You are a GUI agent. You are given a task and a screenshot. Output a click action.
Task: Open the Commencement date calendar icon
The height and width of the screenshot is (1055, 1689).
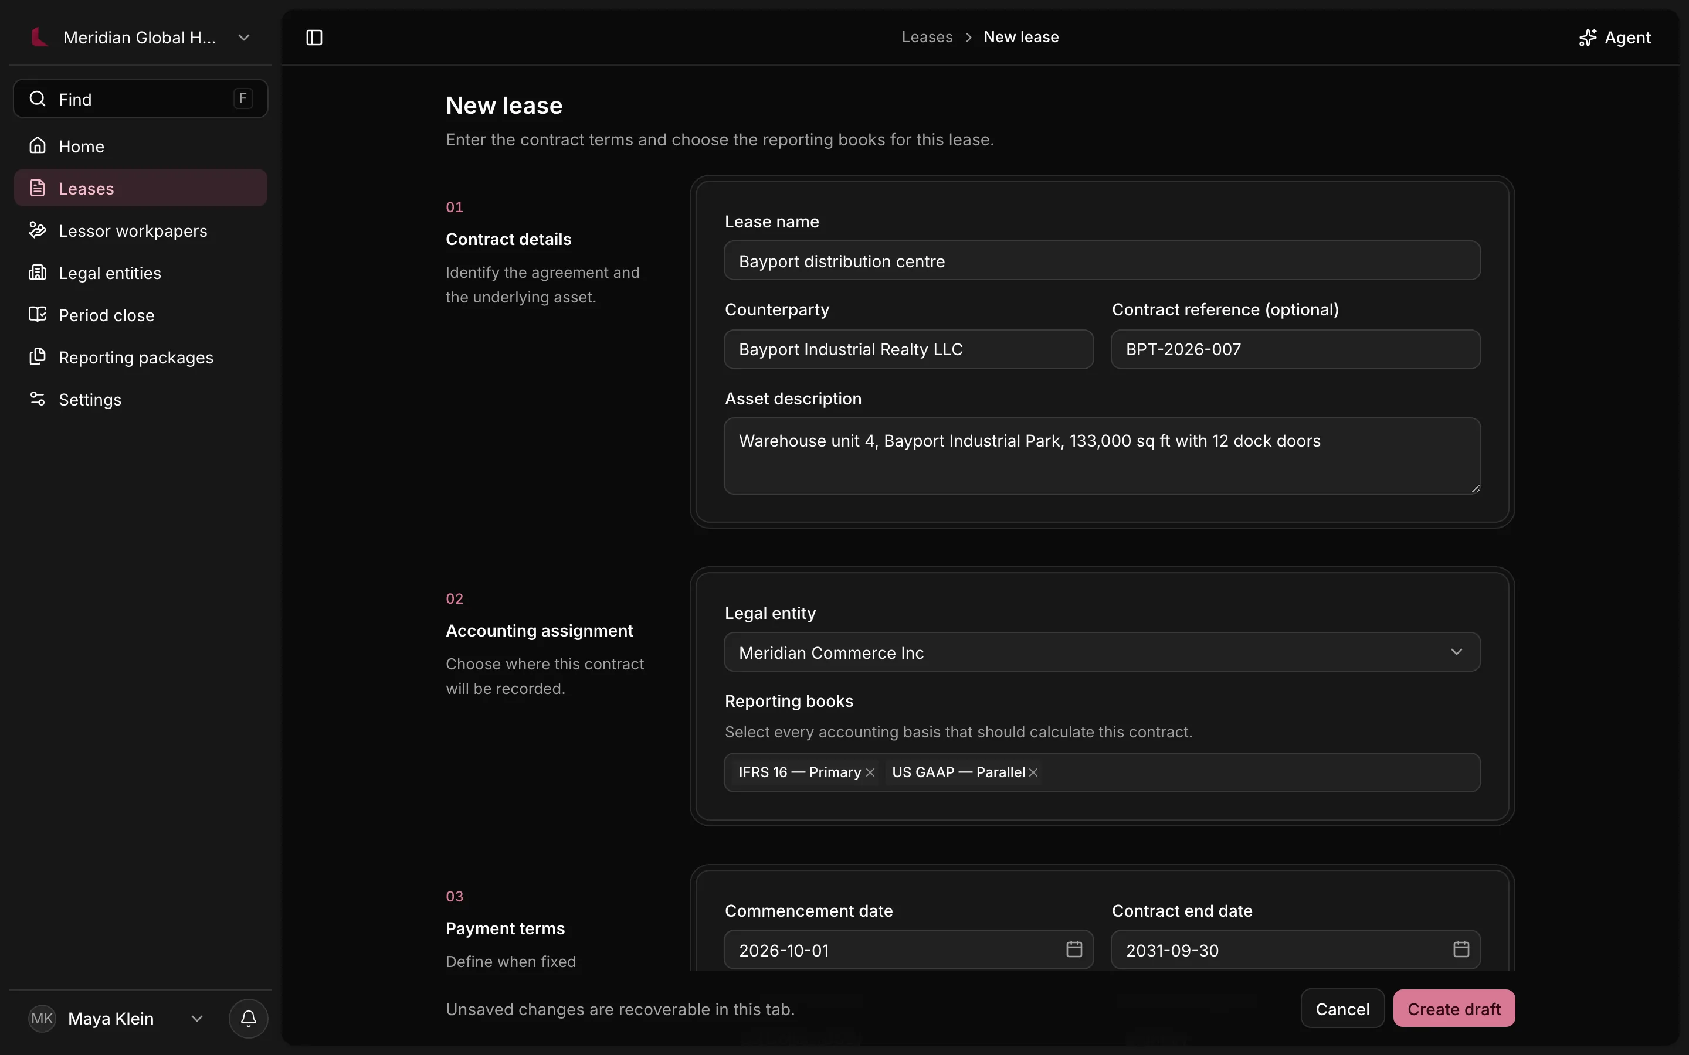pos(1074,949)
